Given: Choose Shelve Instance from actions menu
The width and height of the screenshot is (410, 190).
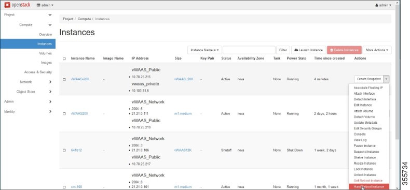Looking at the screenshot, I should [364, 157].
